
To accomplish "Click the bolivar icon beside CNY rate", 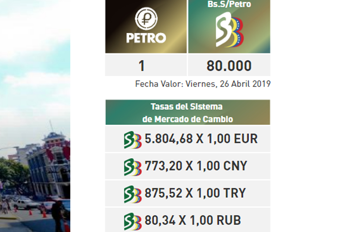I will tap(133, 167).
